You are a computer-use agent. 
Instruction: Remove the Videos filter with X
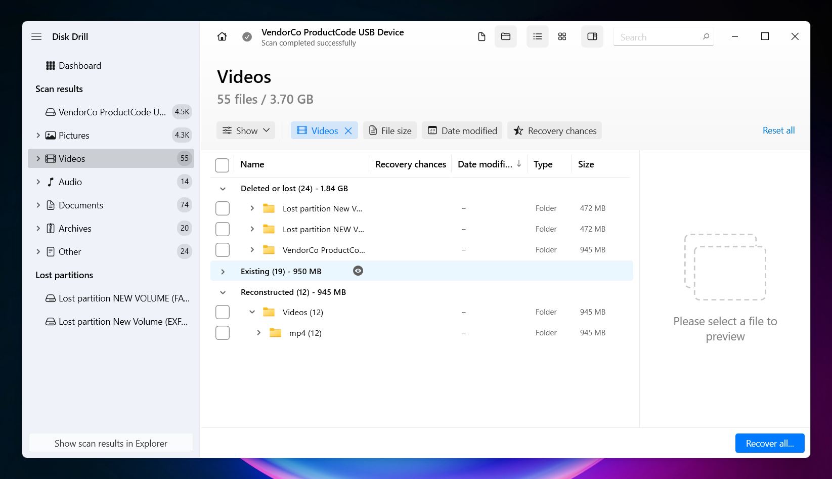348,130
